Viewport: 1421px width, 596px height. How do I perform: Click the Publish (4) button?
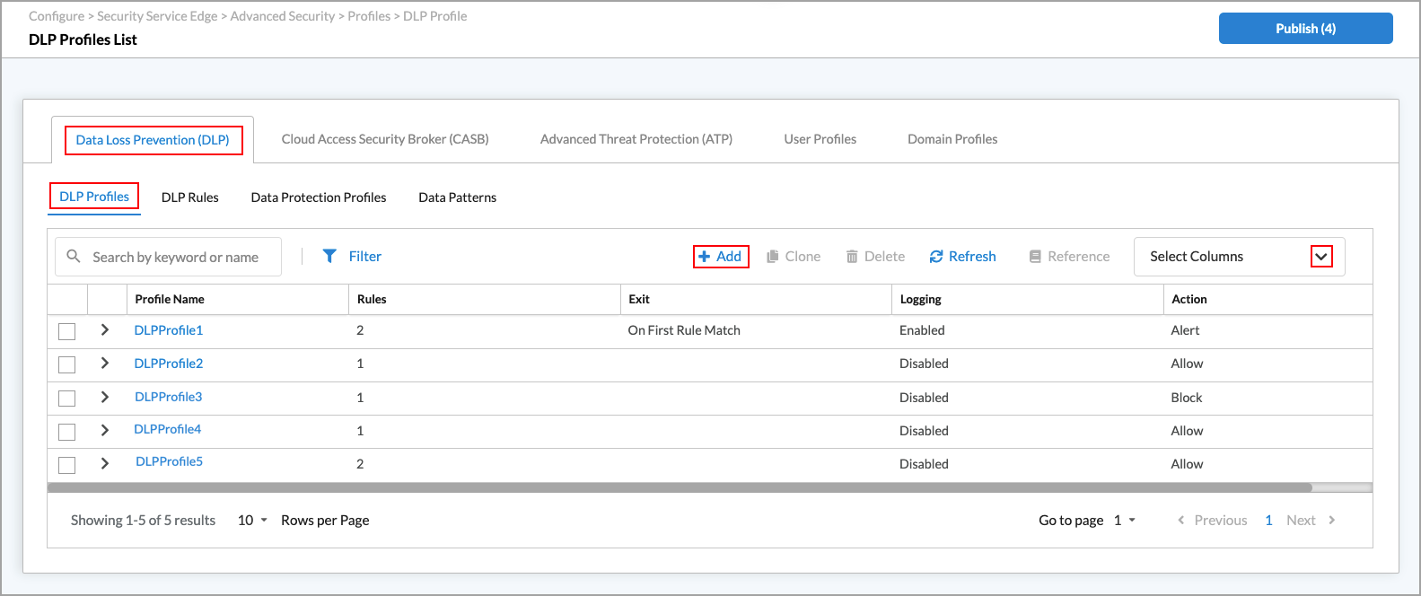(x=1305, y=29)
